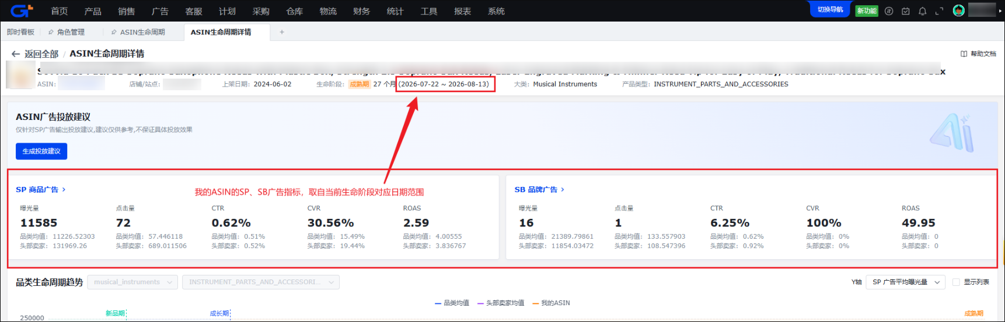Click 新品期 marker on trend chart
The height and width of the screenshot is (322, 1005).
click(x=116, y=313)
